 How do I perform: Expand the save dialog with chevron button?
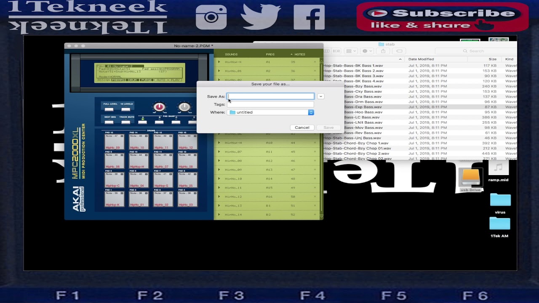point(320,96)
